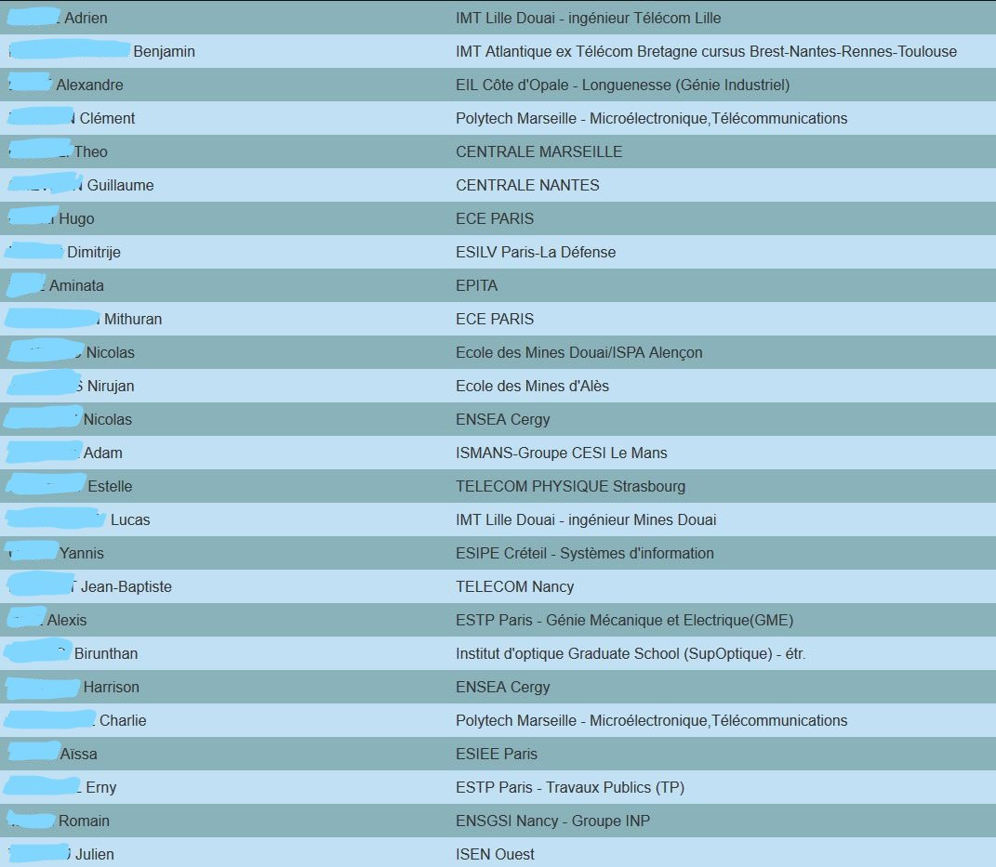Select the Ecole des Mines d'Alès cell

point(532,386)
